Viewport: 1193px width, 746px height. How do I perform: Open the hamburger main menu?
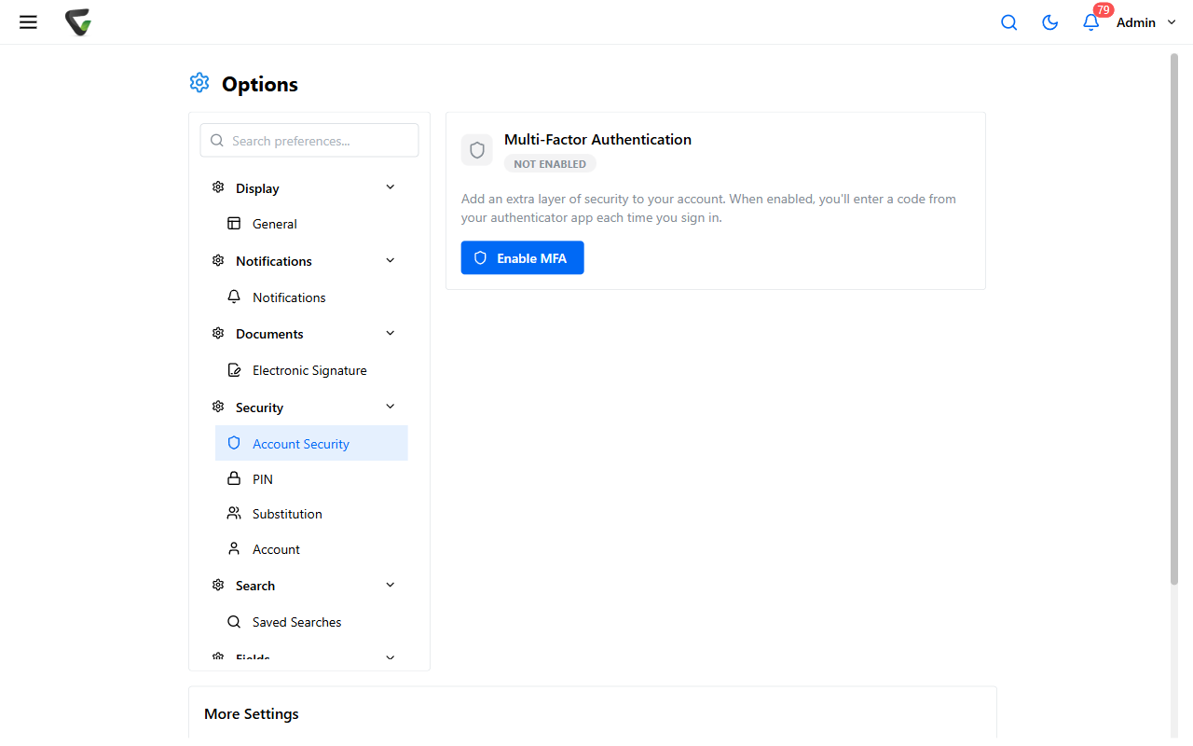[28, 22]
